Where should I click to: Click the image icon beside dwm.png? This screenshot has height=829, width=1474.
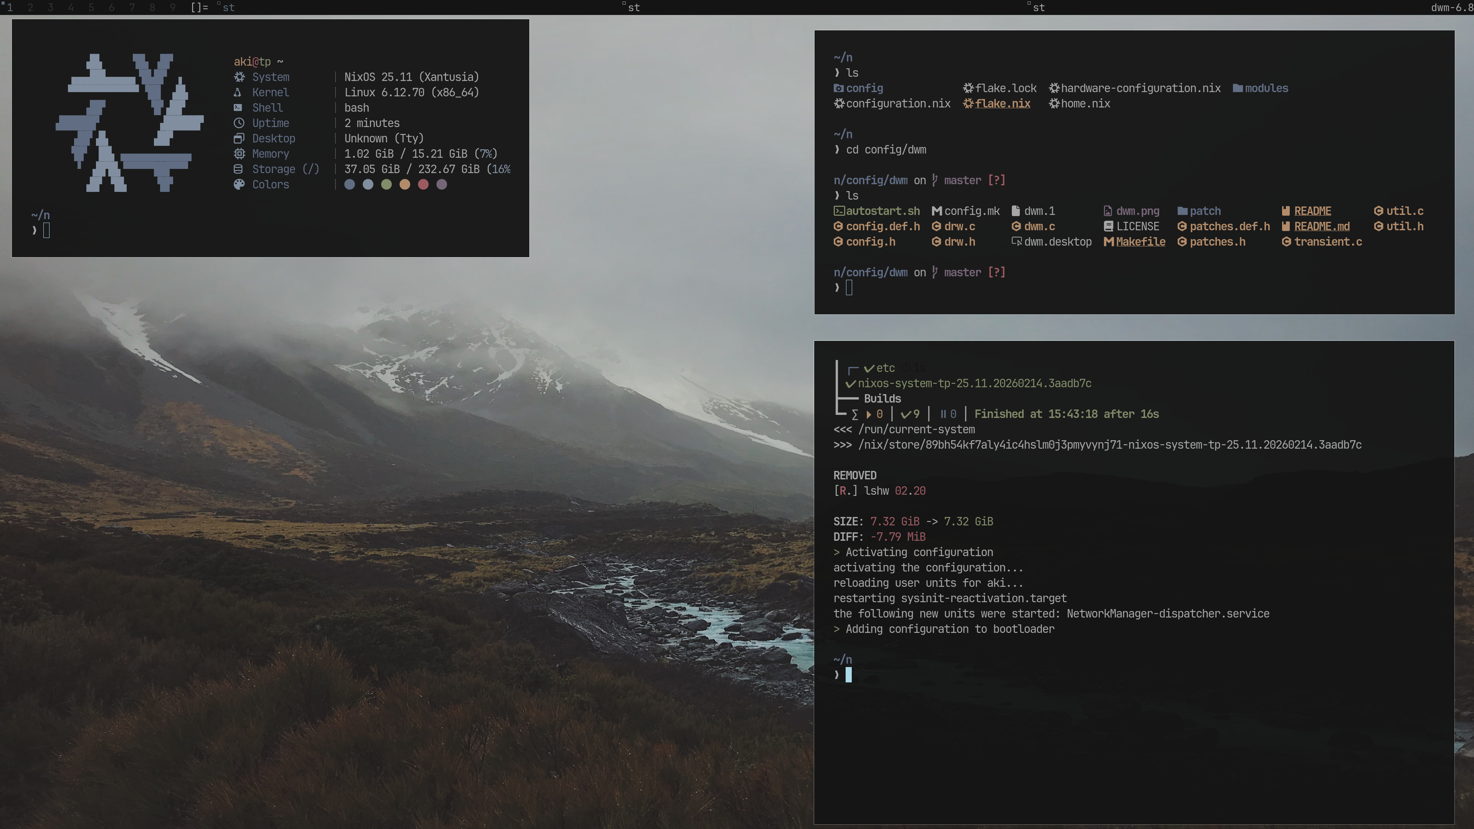(x=1108, y=211)
